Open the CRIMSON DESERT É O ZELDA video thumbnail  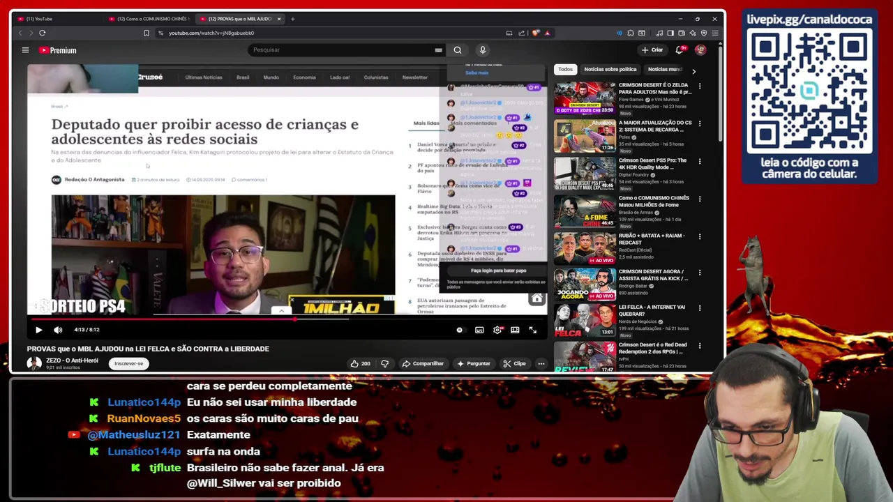pyautogui.click(x=585, y=98)
